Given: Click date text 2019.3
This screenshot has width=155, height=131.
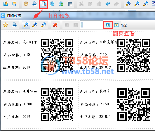Looking at the screenshot, I should coord(105,68).
